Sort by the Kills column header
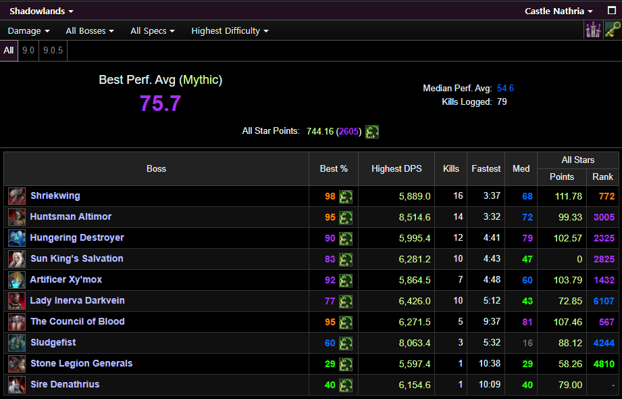 (450, 168)
